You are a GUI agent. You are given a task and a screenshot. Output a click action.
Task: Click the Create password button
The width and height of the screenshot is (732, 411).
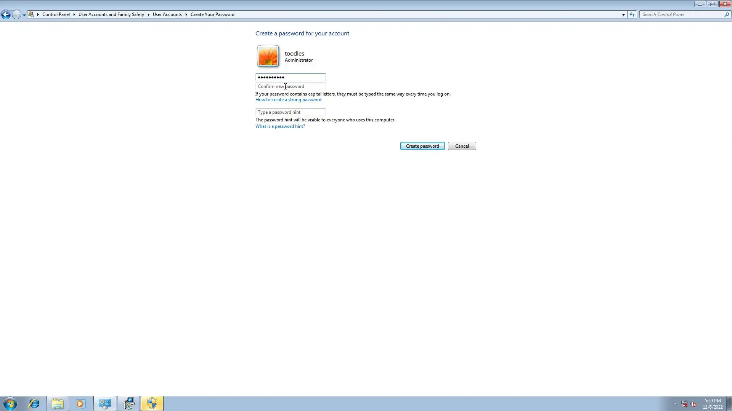pyautogui.click(x=422, y=146)
